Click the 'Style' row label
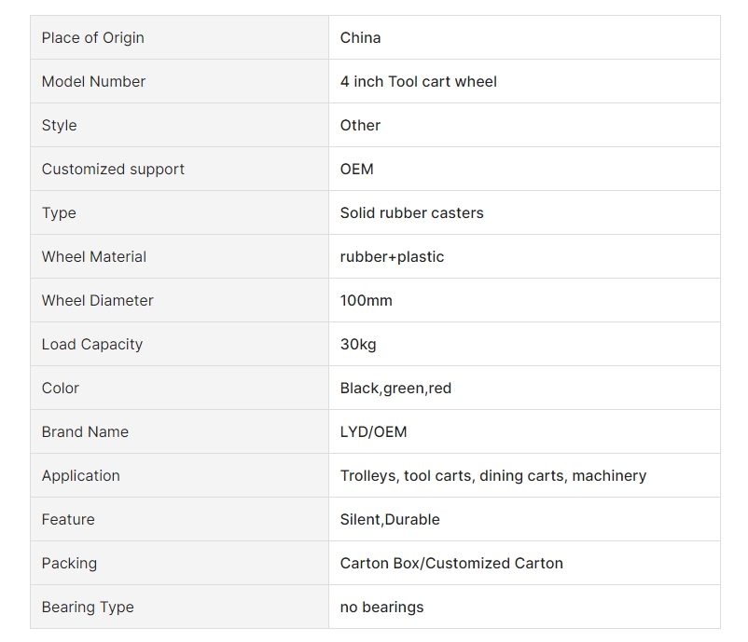 (x=59, y=126)
